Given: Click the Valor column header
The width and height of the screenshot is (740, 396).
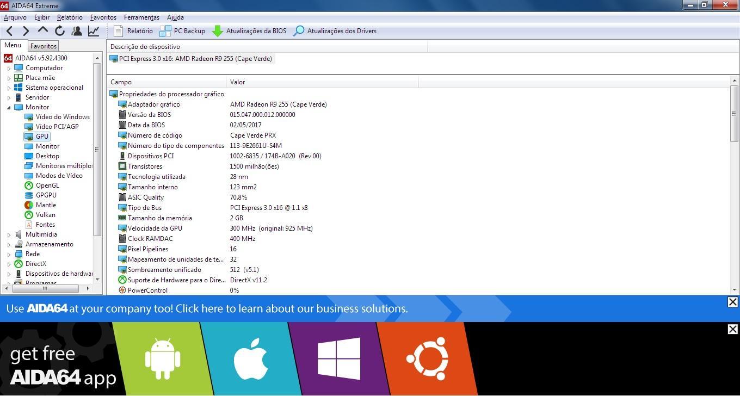Looking at the screenshot, I should (x=323, y=82).
